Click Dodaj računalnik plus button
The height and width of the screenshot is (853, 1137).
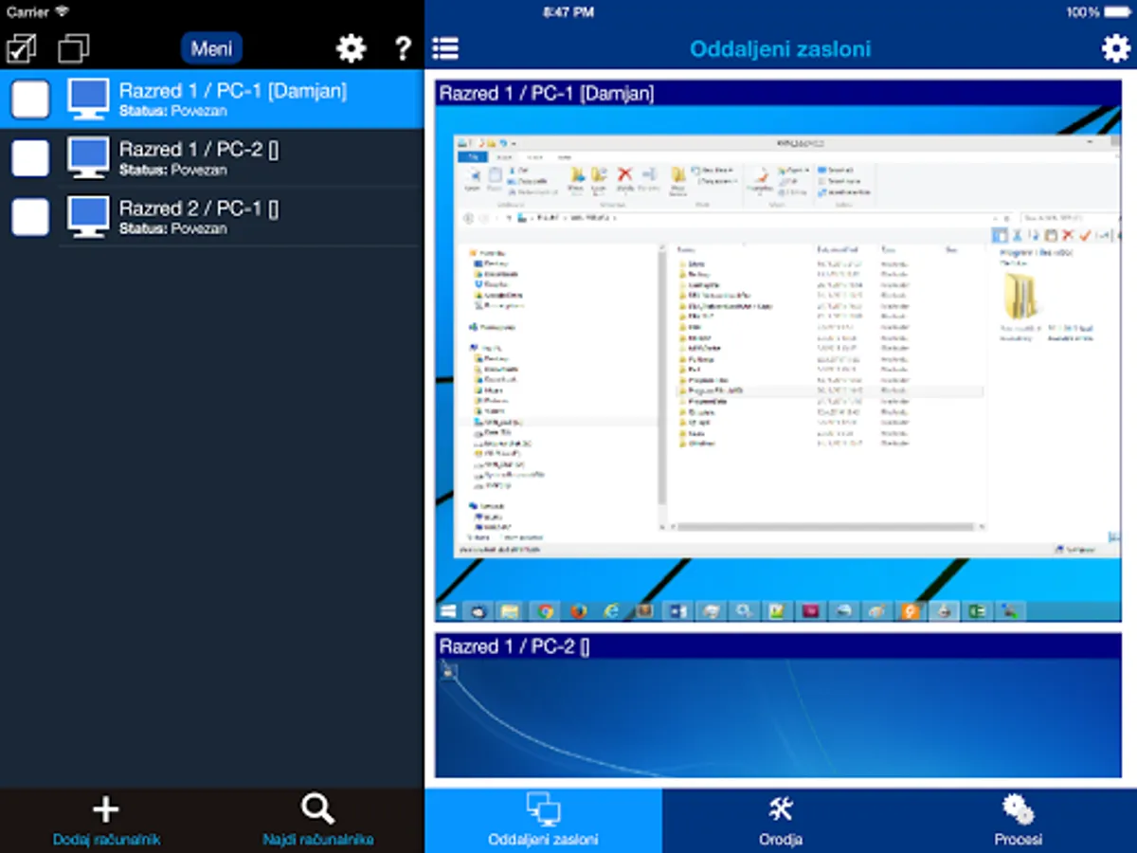point(106,821)
